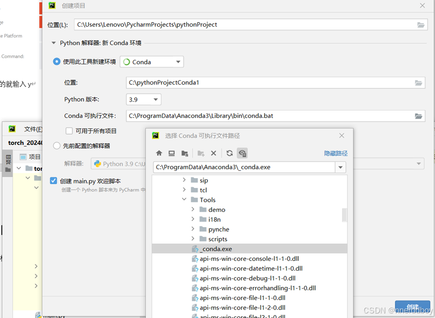This screenshot has height=318, width=435.
Task: Enable 可用于所有项目 checkbox
Action: (69, 131)
